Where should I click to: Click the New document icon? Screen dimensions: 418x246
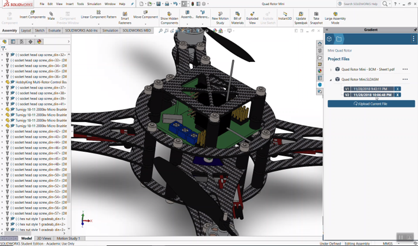[x=142, y=4]
